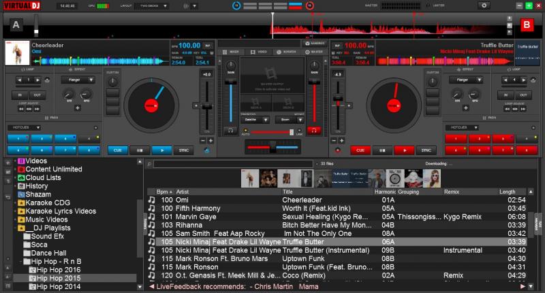Click deck B pitch plus button
545x293 pixels.
342,141
